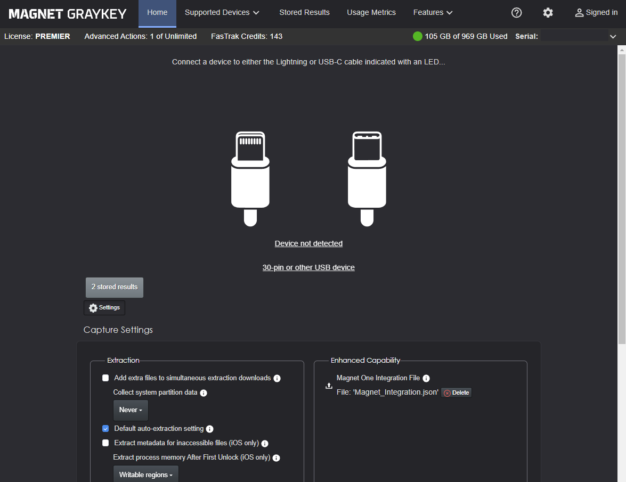This screenshot has height=482, width=626.
Task: Click the Enhanced Capability group label
Action: (x=365, y=361)
